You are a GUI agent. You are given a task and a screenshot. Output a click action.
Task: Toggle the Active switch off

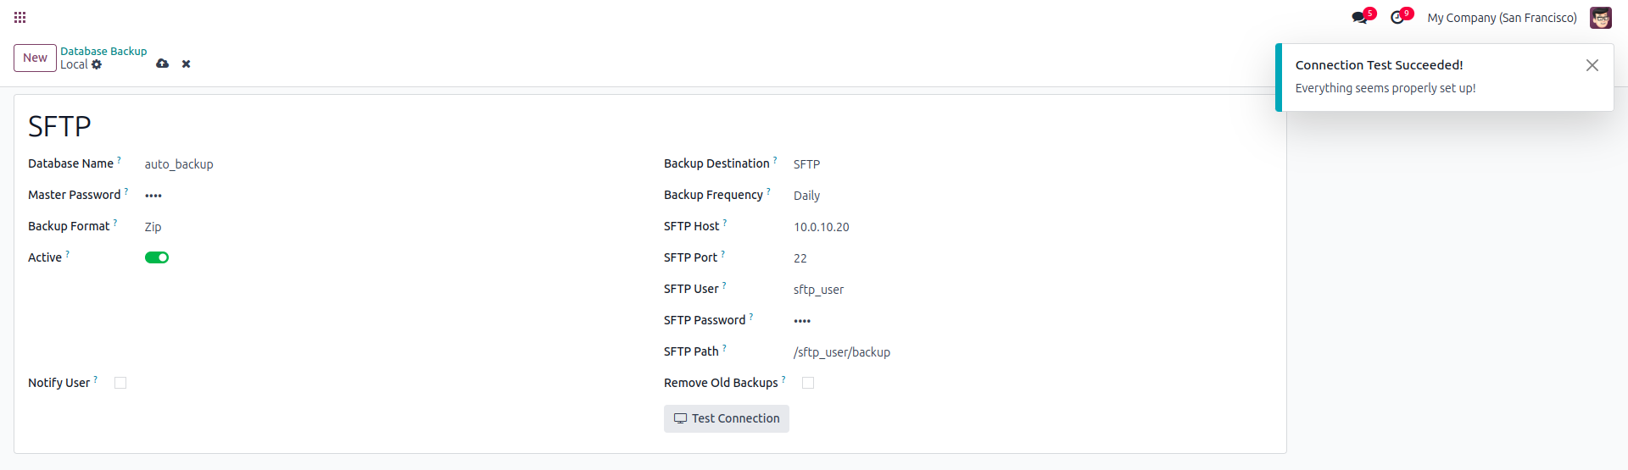click(157, 257)
